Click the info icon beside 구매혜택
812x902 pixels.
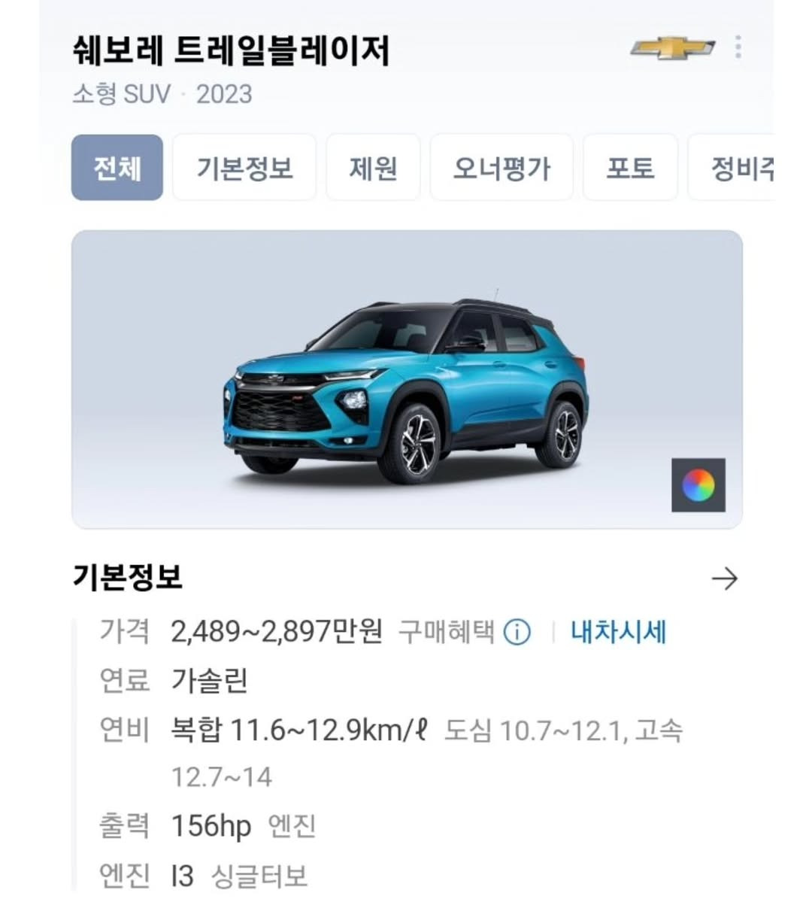(x=517, y=632)
